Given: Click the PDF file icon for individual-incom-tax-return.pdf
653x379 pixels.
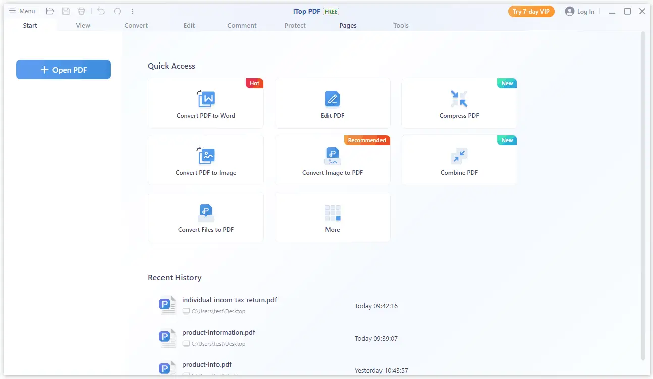Looking at the screenshot, I should click(167, 305).
